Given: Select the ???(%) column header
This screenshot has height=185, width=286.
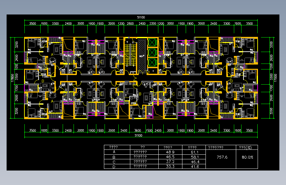Looking at the screenshot, I should coord(245,147).
